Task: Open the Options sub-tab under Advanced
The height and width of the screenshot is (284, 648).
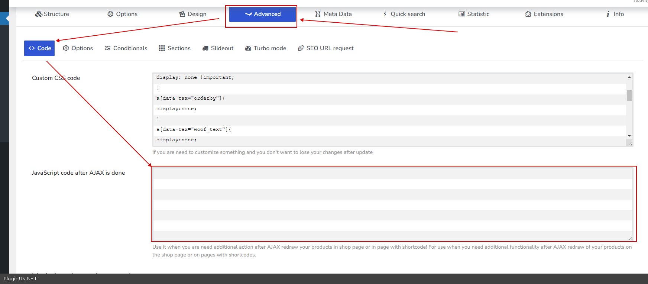Action: point(78,48)
